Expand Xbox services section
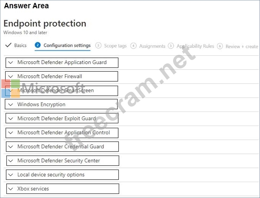The height and width of the screenshot is (198, 260). 62,189
